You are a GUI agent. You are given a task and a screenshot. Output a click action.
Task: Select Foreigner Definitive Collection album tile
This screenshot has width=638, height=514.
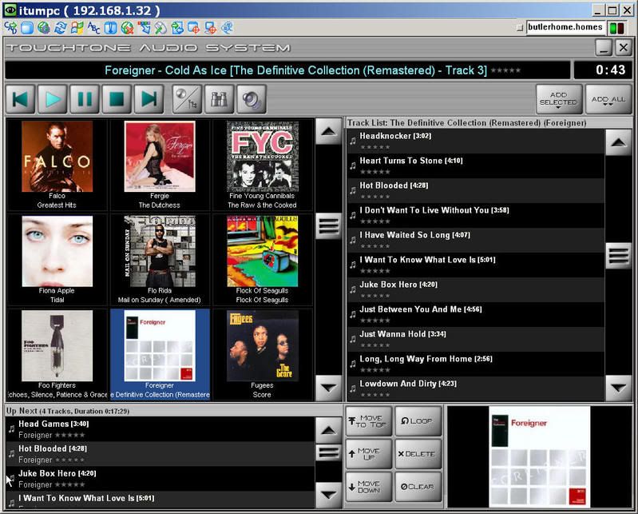(x=160, y=354)
